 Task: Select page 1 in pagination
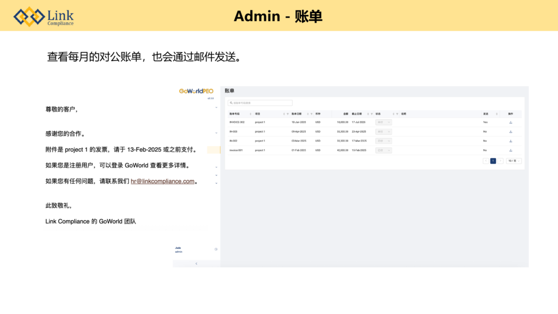(493, 161)
